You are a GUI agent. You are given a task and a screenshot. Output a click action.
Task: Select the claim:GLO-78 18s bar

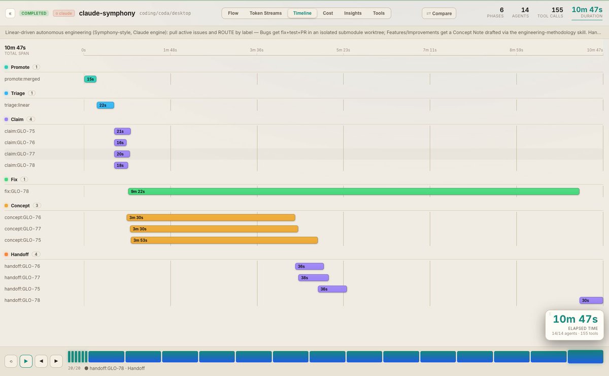(x=121, y=165)
